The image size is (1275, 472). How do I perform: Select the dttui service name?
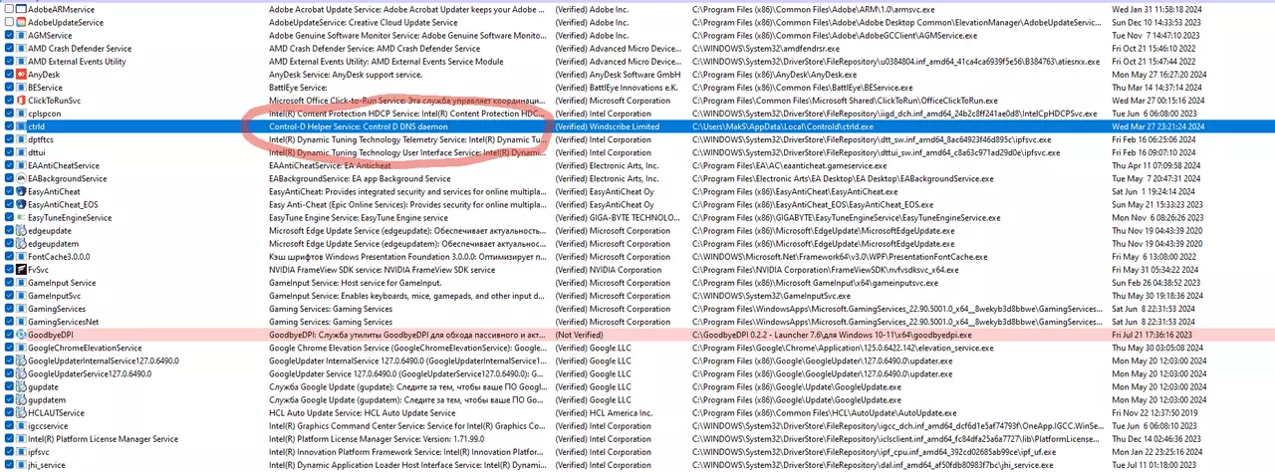[x=38, y=152]
